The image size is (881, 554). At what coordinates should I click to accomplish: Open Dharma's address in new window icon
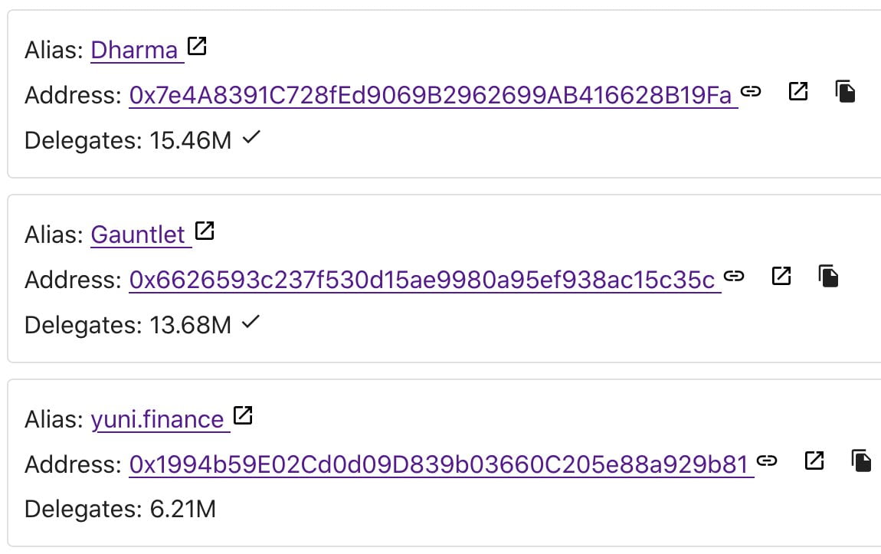coord(798,92)
